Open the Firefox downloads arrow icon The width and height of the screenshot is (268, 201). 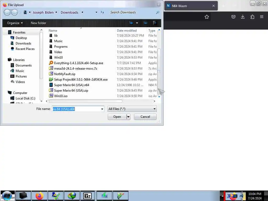tap(243, 17)
